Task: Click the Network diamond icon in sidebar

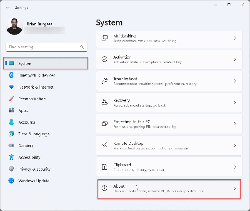Action: (x=11, y=87)
